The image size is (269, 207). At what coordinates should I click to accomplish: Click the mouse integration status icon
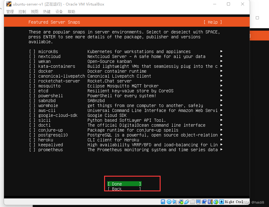pos(216,202)
